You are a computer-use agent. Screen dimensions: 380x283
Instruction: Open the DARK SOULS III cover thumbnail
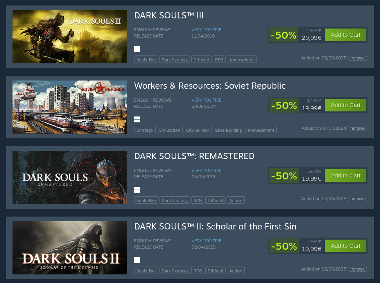(70, 37)
